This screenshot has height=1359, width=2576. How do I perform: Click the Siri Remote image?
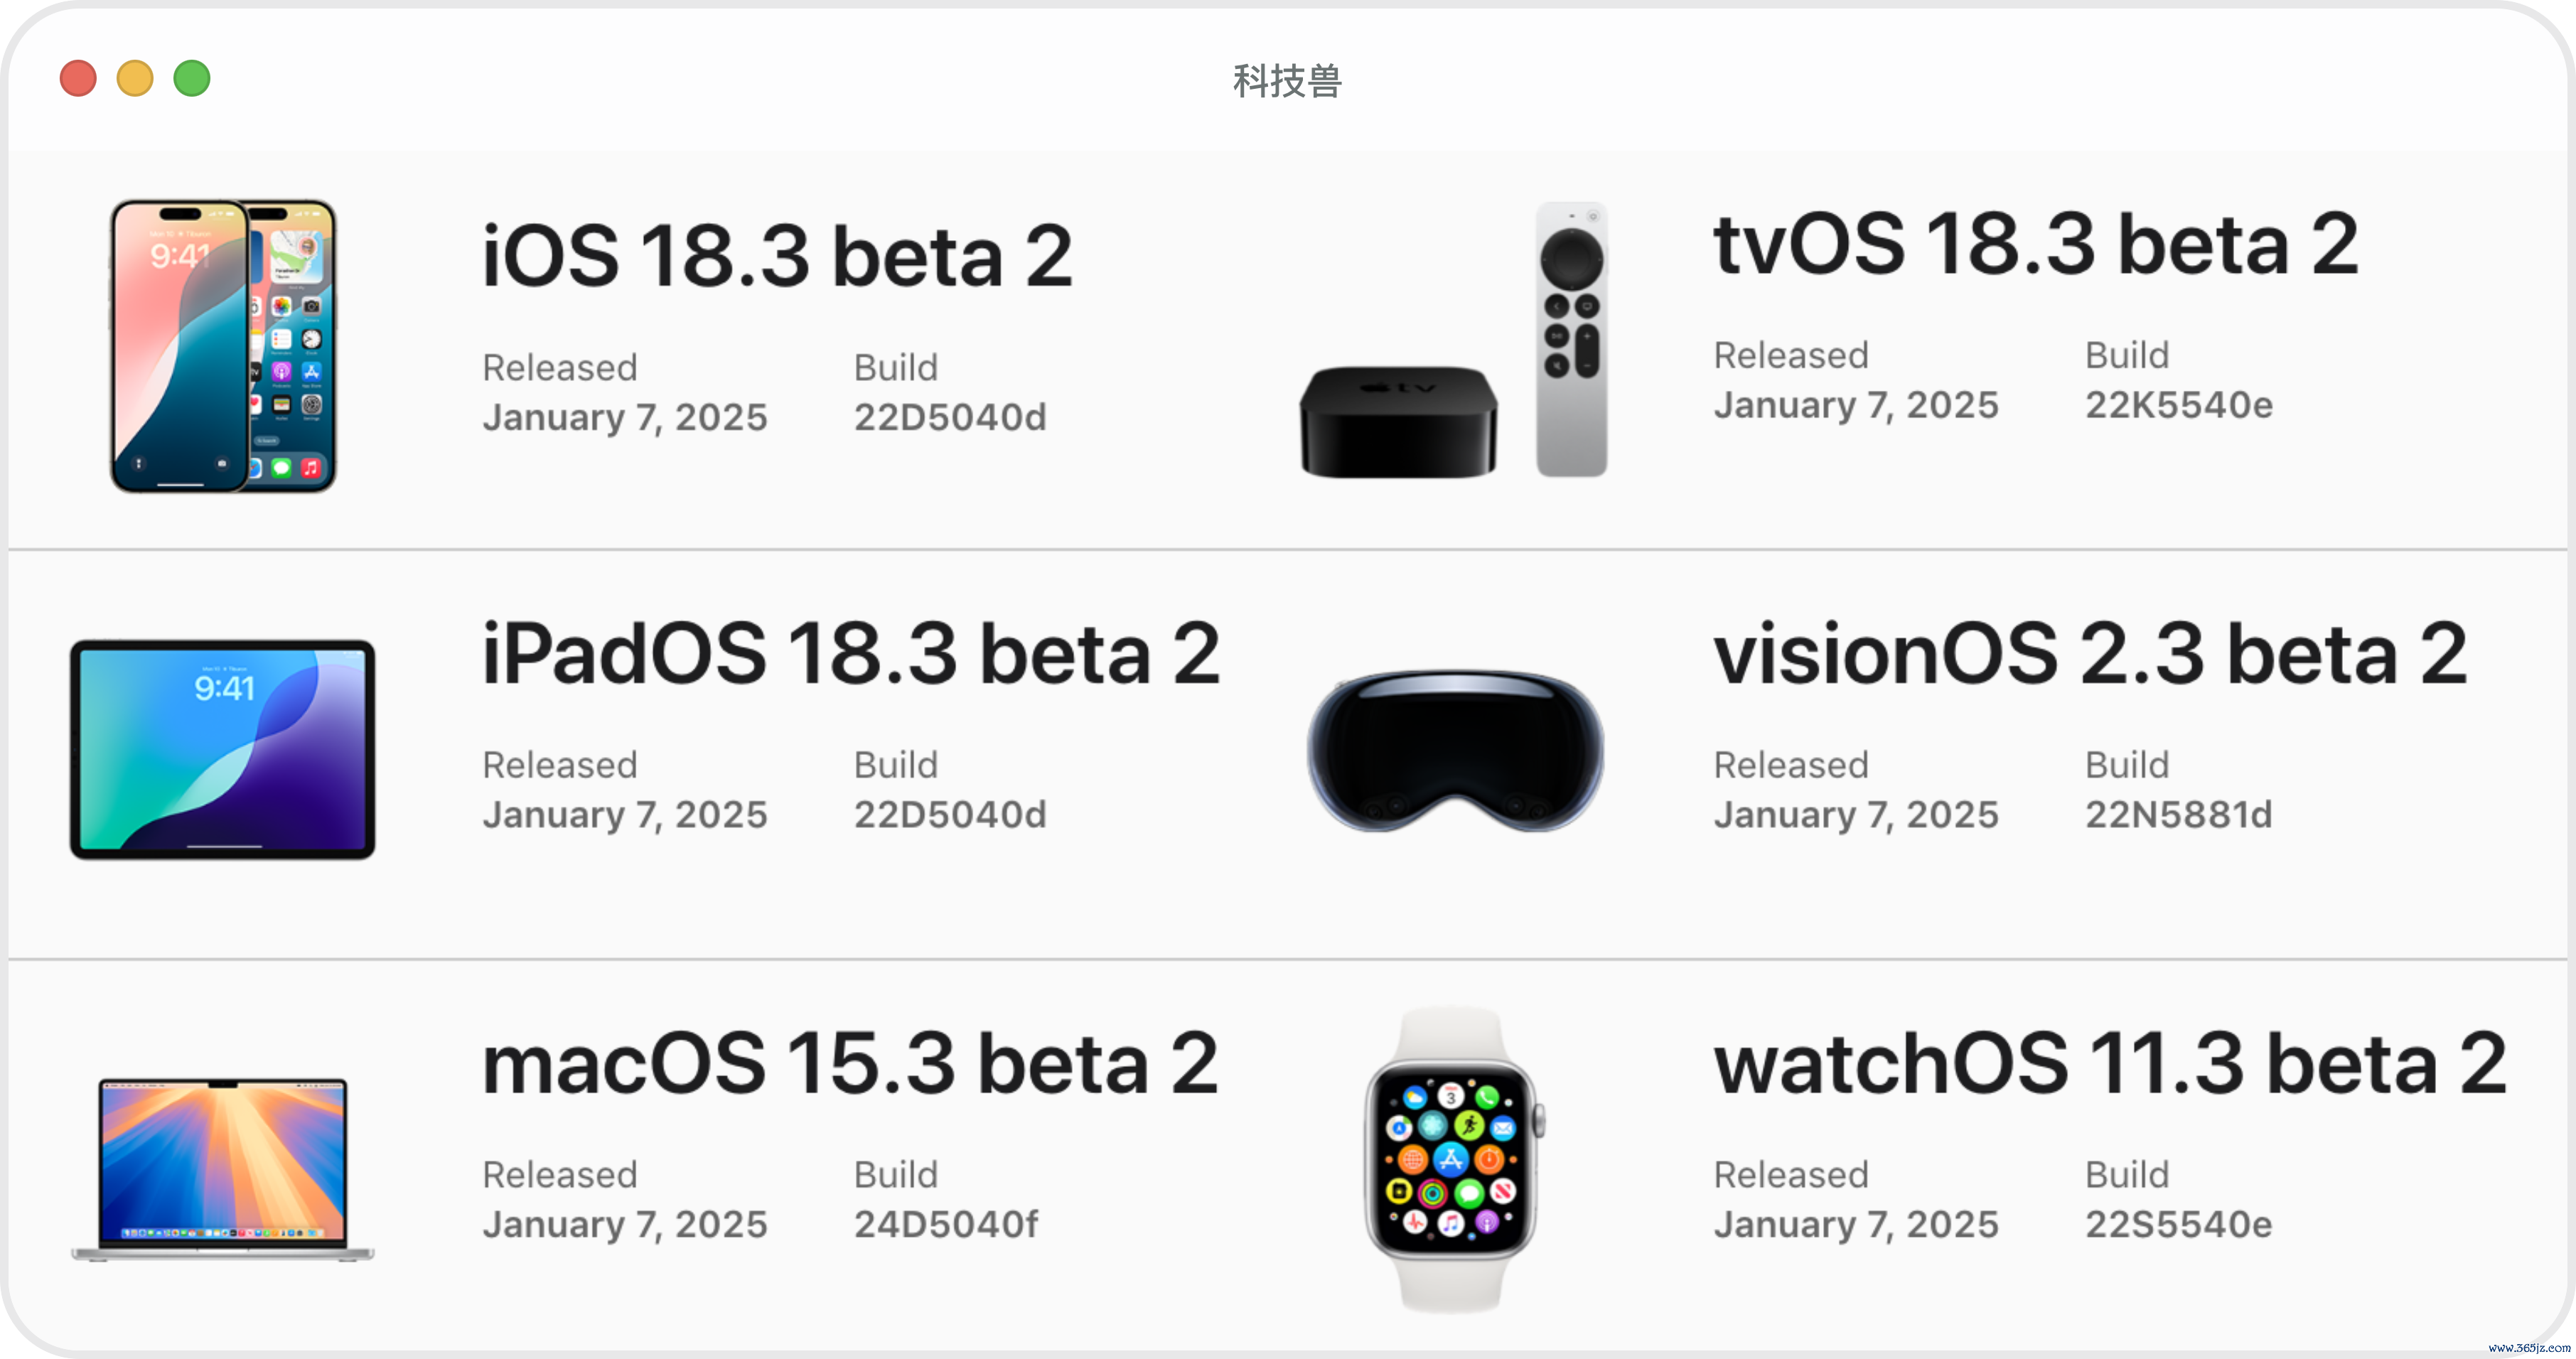(x=1571, y=340)
